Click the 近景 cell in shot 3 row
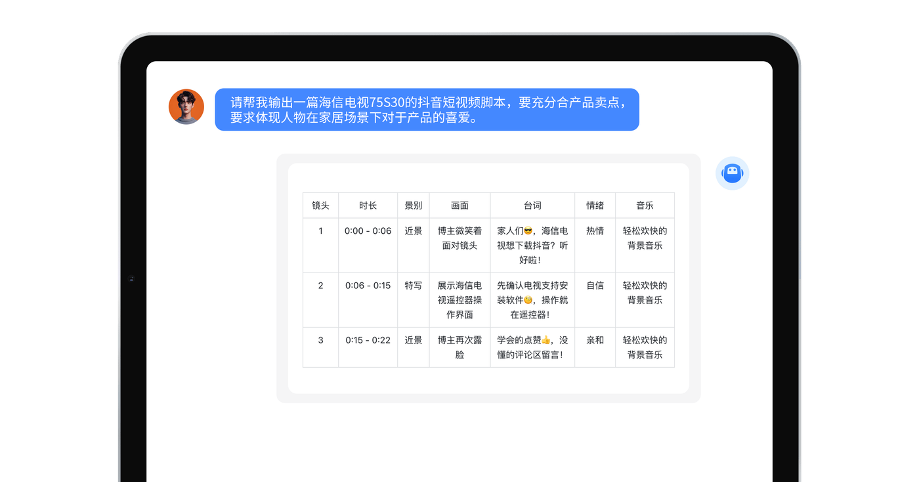 414,347
